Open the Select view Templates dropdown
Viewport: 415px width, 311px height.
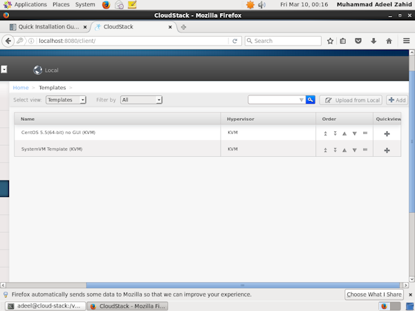coord(66,100)
